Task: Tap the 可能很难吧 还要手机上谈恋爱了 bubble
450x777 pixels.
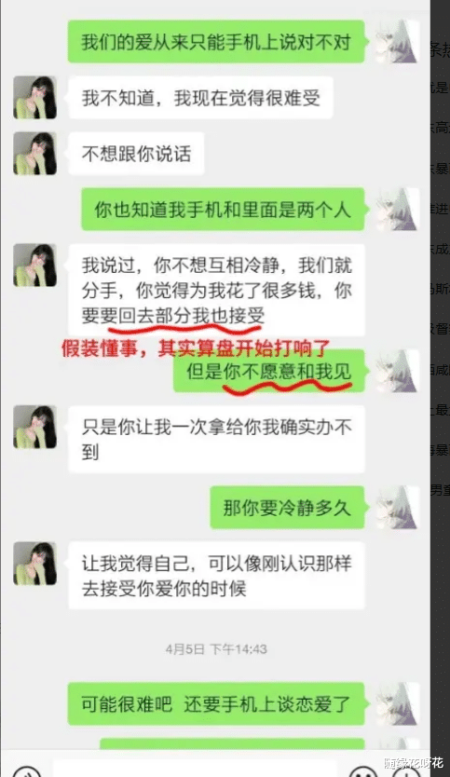Action: coord(216,703)
